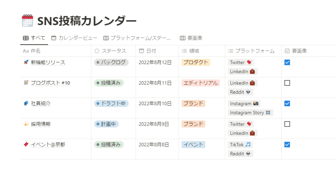Click the TikTok platform tag
This screenshot has height=170, width=336.
click(x=240, y=145)
